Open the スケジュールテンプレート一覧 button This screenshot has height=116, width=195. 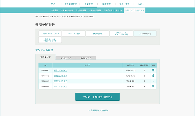[x=121, y=33]
